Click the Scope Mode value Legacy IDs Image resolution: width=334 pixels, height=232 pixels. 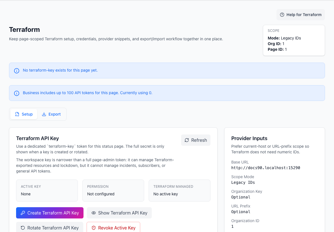pyautogui.click(x=243, y=182)
